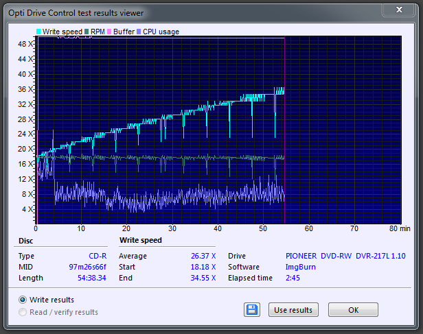This screenshot has height=334, width=423.
Task: Click the Write speed legend label
Action: click(x=62, y=32)
